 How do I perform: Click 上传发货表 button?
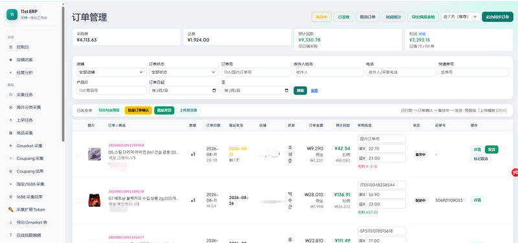pyautogui.click(x=188, y=110)
